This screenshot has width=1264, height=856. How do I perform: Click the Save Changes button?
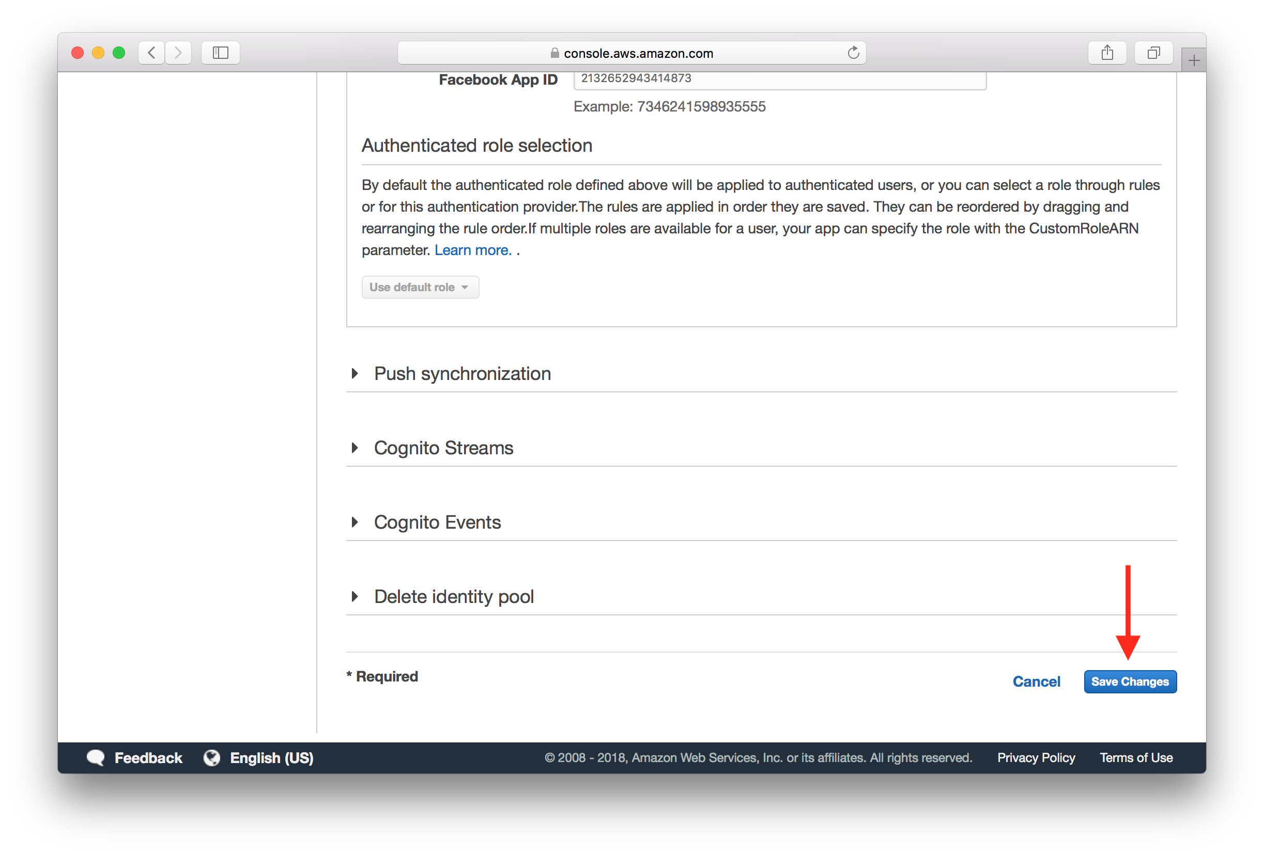coord(1133,681)
